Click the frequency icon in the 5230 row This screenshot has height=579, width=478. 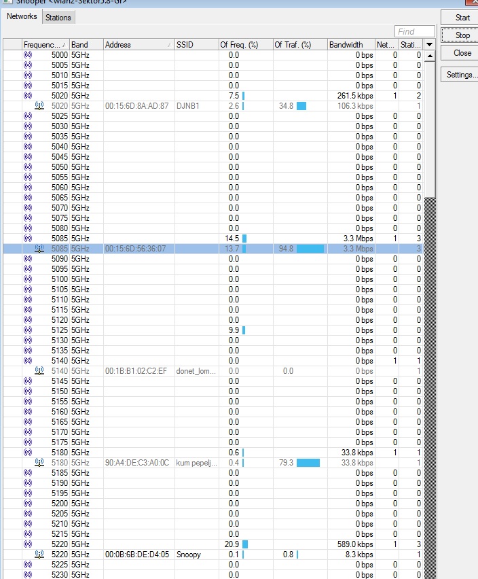coord(28,574)
